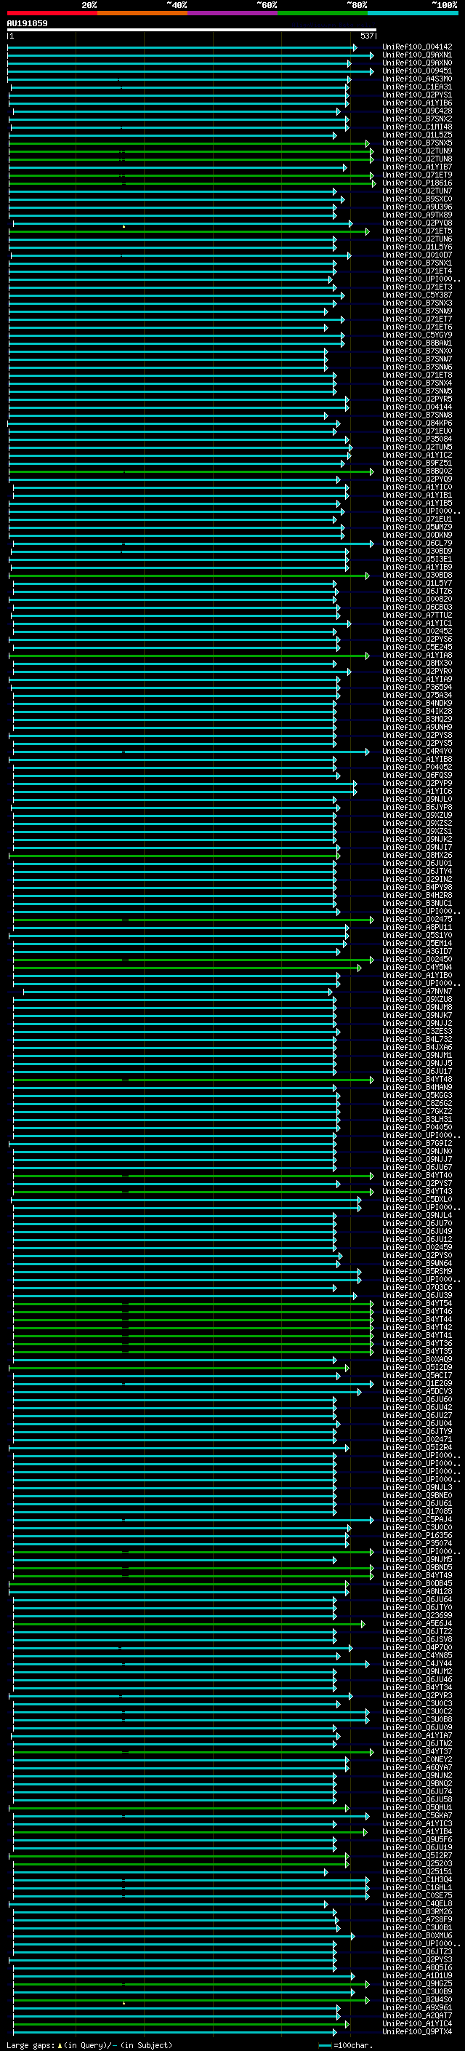Viewport: 465px width, 2051px height.
Task: Click the orange ~40% identity legend segment
Action: [x=142, y=13]
